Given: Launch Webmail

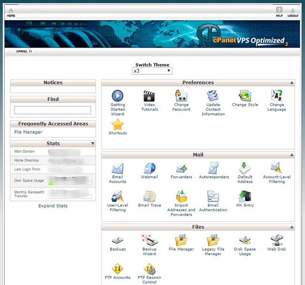Looking at the screenshot, I should click(149, 171).
